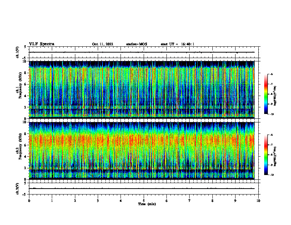Image resolution: width=291 pixels, height=225 pixels.
Task: Click the "VLF Spectra" plot title
Action: [x=42, y=44]
